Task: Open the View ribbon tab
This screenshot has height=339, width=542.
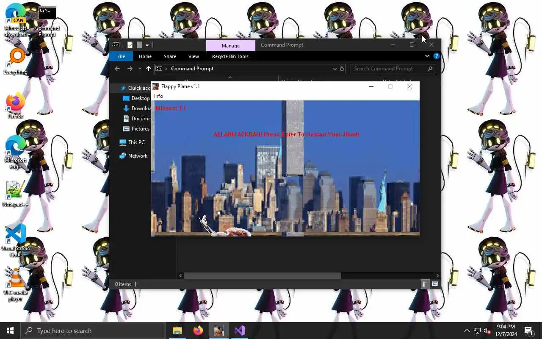Action: point(194,56)
